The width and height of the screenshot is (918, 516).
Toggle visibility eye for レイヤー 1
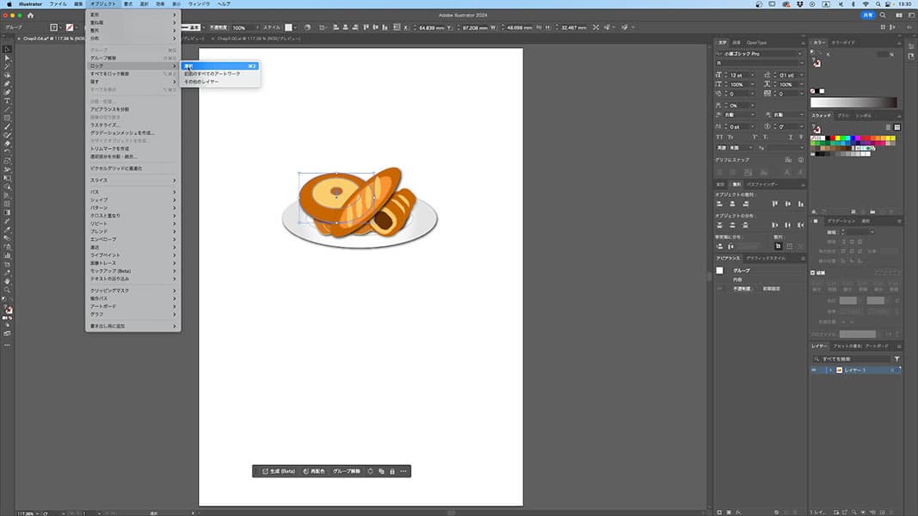tap(815, 370)
